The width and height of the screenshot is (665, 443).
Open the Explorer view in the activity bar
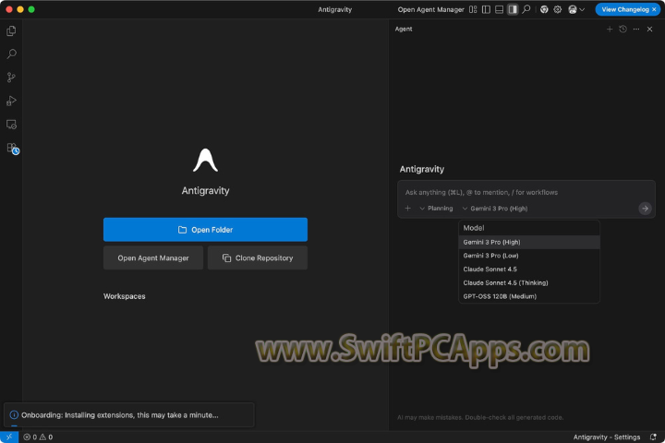[11, 31]
